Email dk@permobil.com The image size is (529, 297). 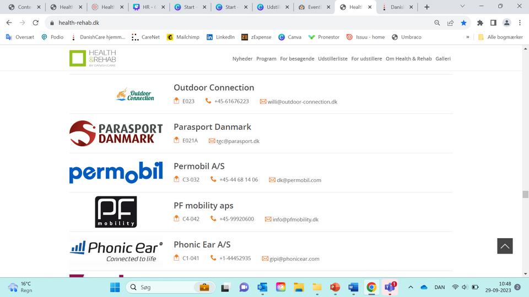click(299, 180)
